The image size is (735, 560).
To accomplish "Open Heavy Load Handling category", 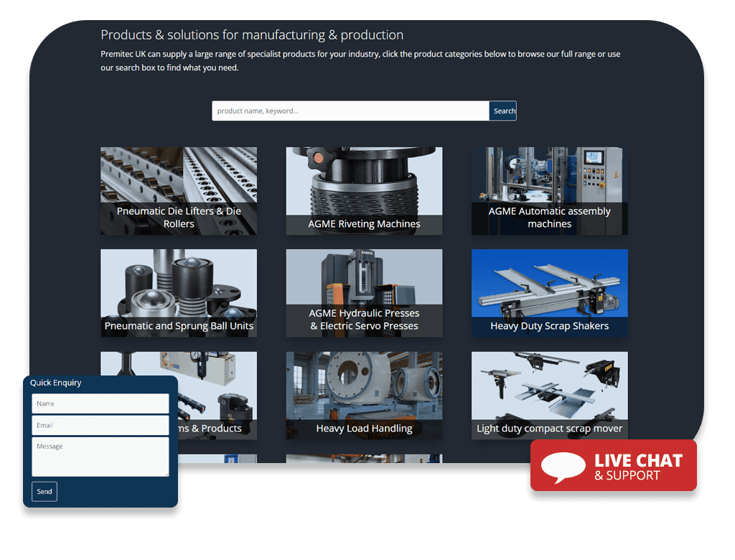I will click(364, 396).
